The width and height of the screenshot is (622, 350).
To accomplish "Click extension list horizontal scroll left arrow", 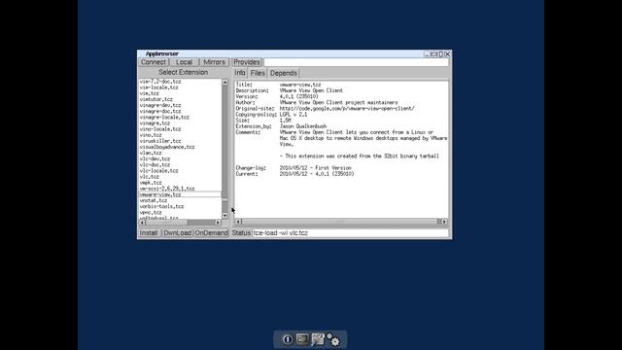I will coord(143,223).
